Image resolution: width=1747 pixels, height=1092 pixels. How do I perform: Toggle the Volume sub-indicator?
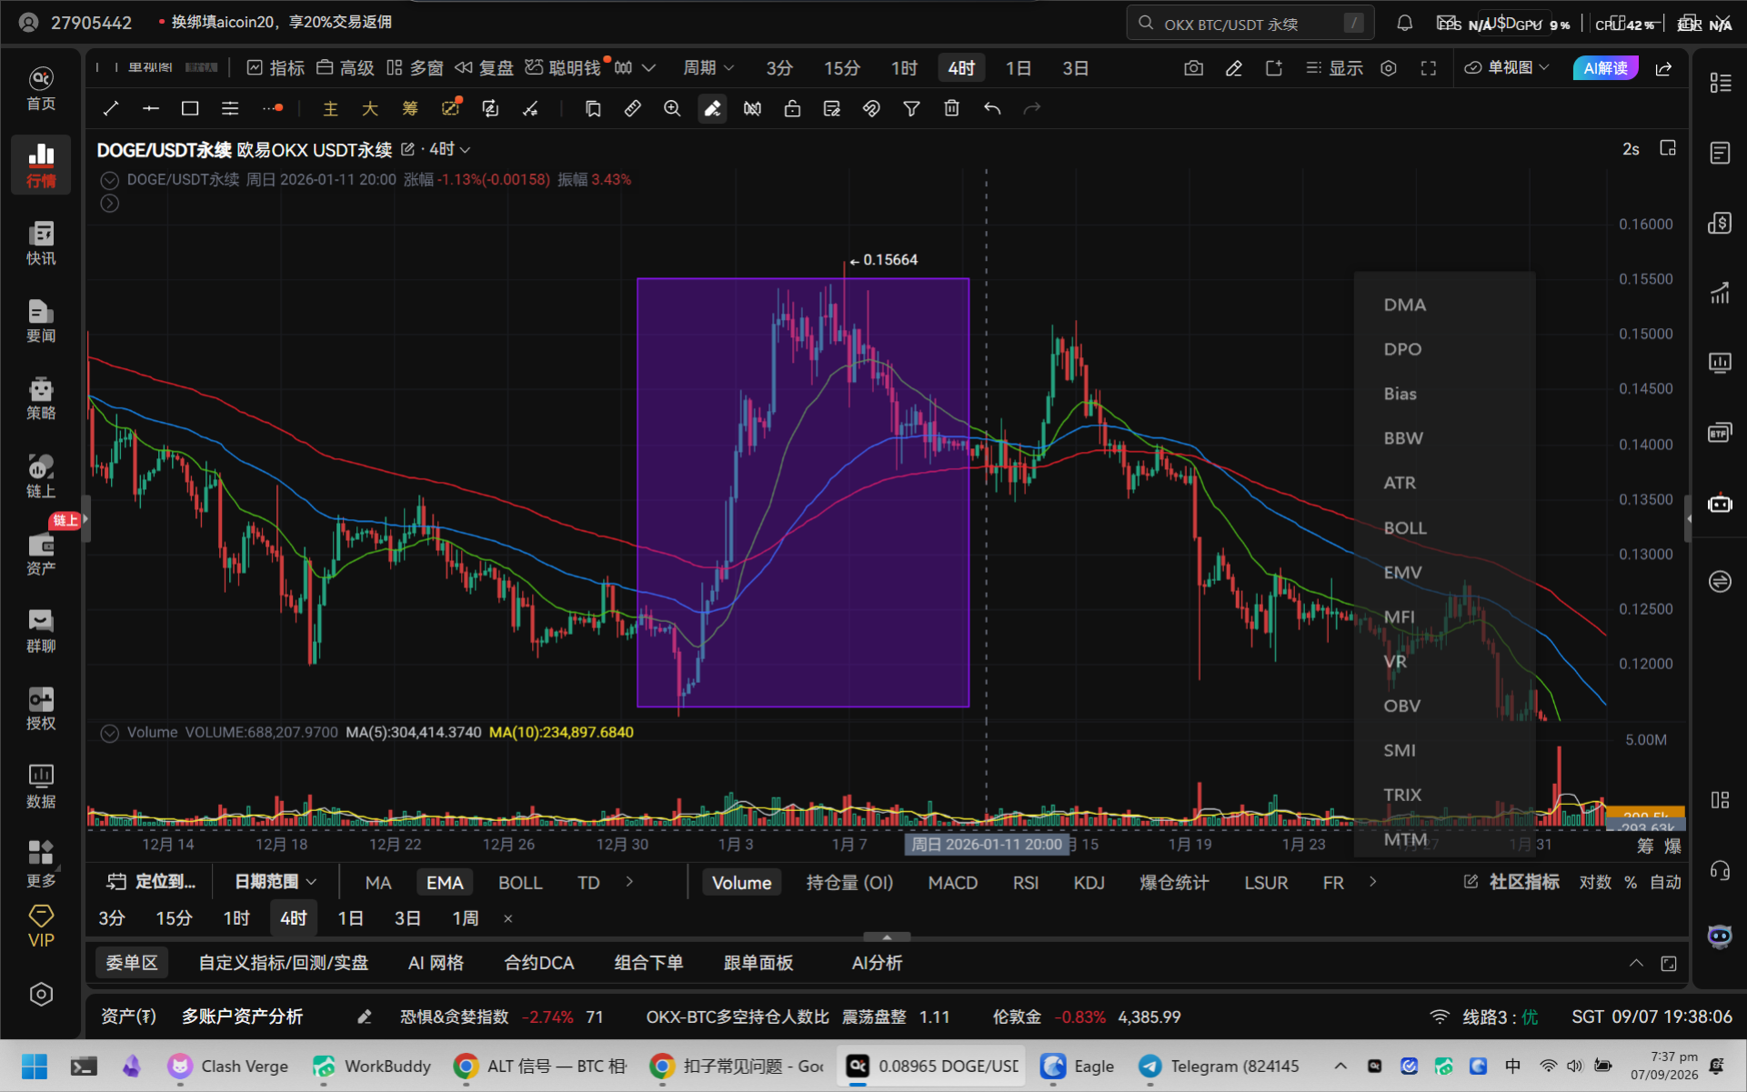click(x=741, y=883)
